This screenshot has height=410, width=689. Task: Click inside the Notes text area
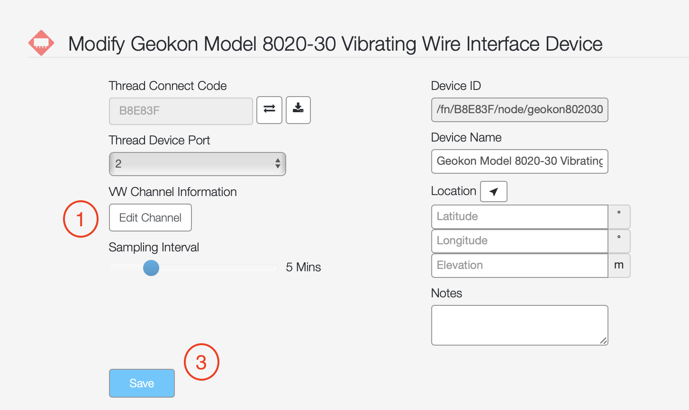[x=520, y=325]
